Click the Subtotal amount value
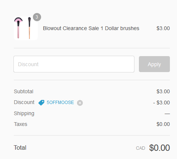This screenshot has width=177, height=159. tap(163, 91)
